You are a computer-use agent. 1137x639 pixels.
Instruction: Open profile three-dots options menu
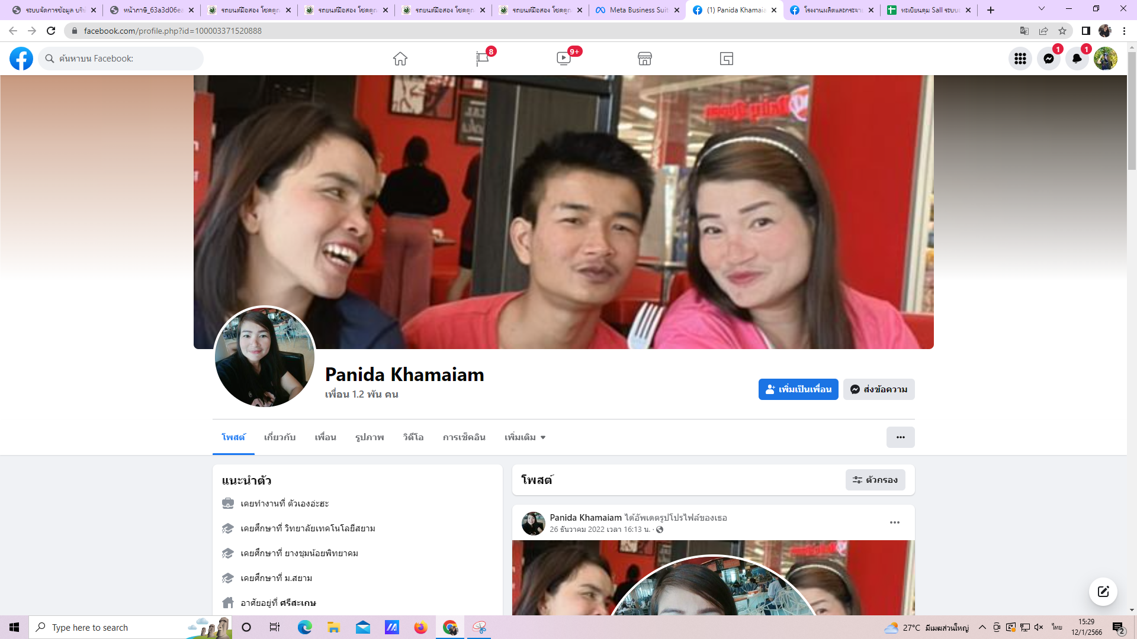click(900, 437)
